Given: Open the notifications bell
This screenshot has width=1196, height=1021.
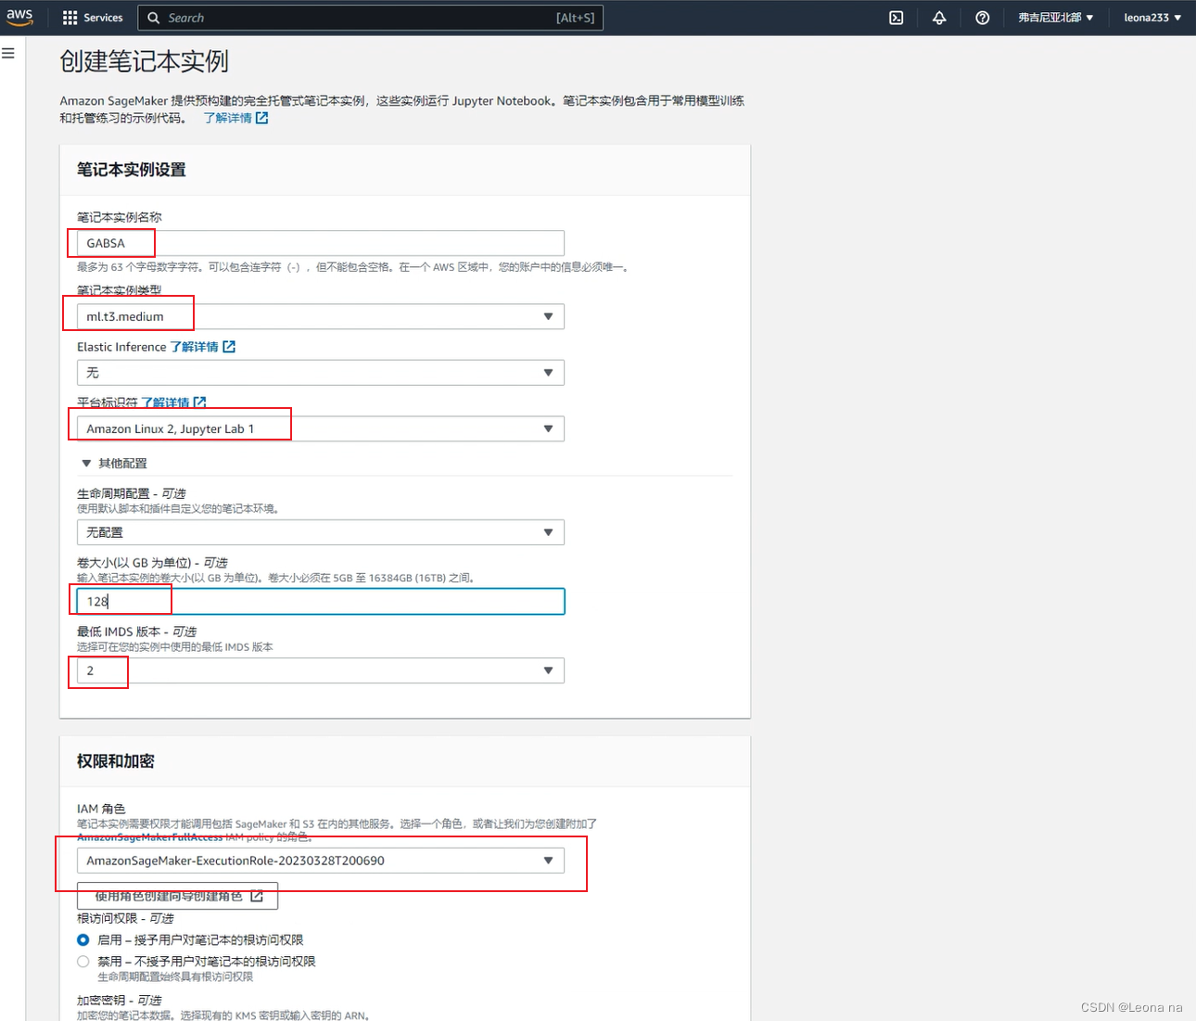Looking at the screenshot, I should [x=939, y=18].
